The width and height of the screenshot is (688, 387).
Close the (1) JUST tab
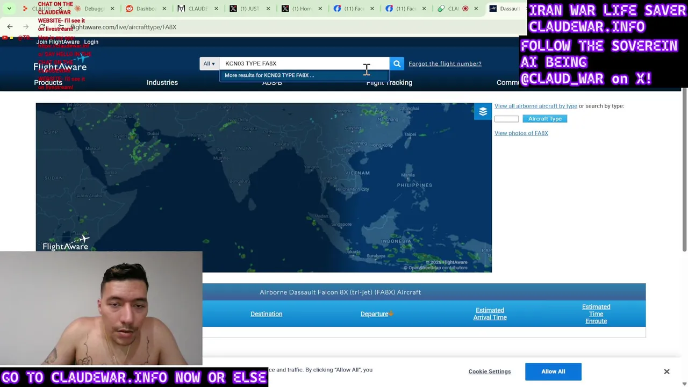(x=268, y=9)
